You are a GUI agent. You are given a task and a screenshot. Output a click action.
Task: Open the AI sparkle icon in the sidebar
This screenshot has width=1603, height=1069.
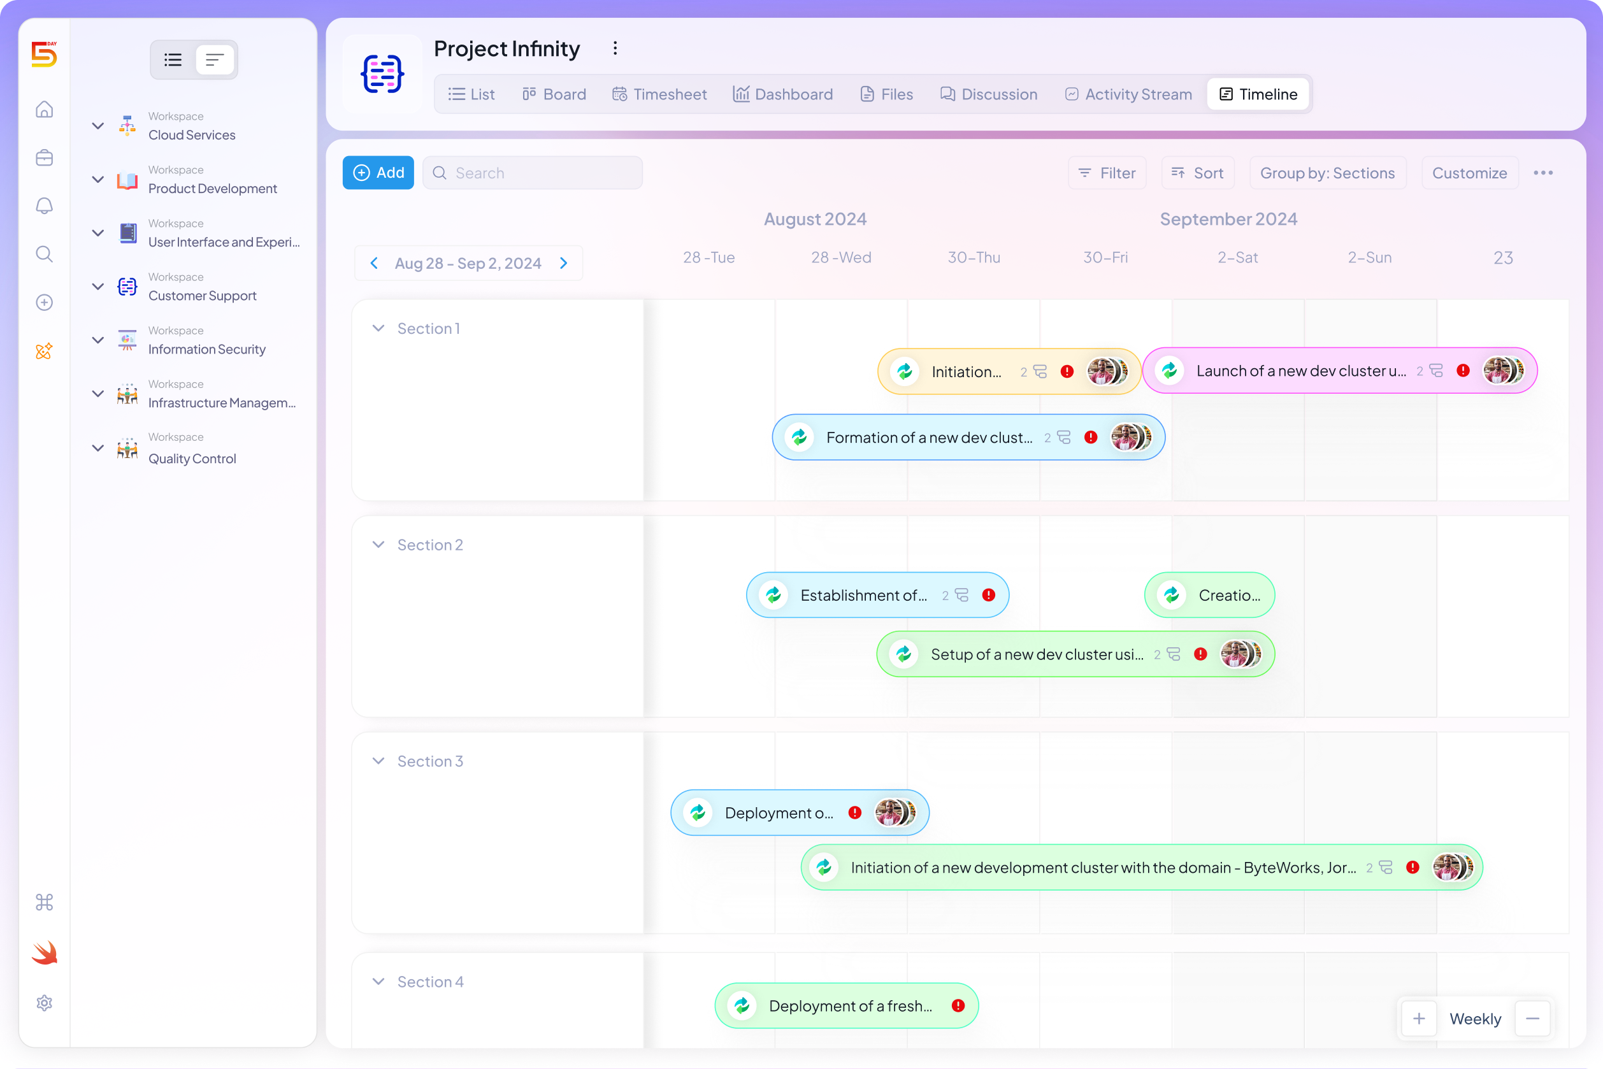43,351
